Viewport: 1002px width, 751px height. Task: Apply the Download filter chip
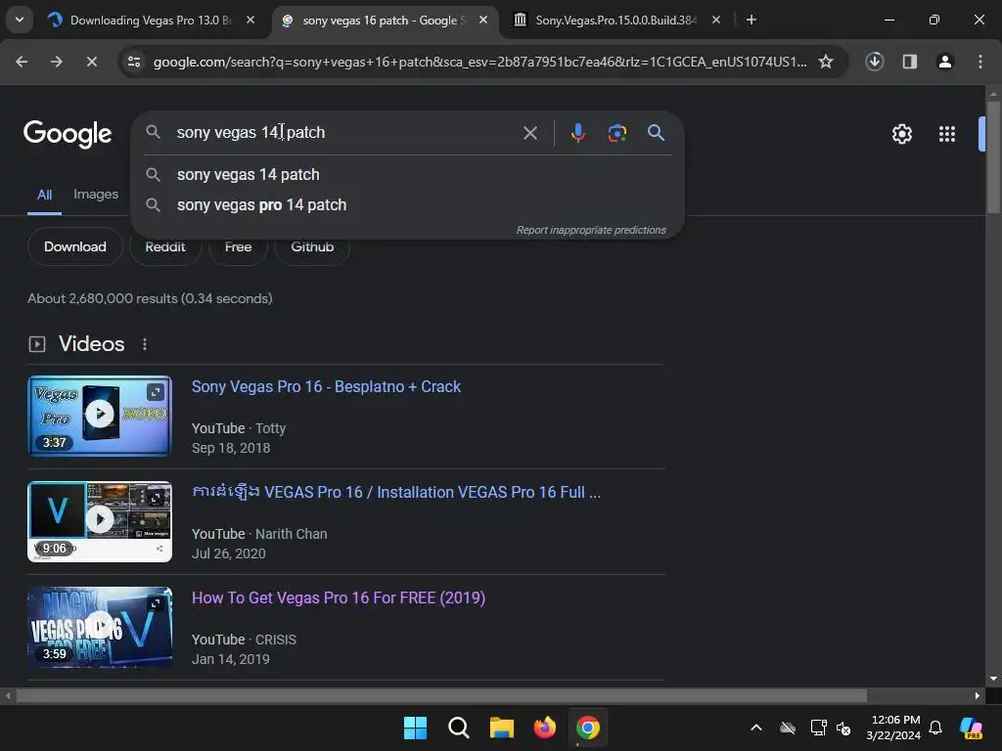click(74, 247)
